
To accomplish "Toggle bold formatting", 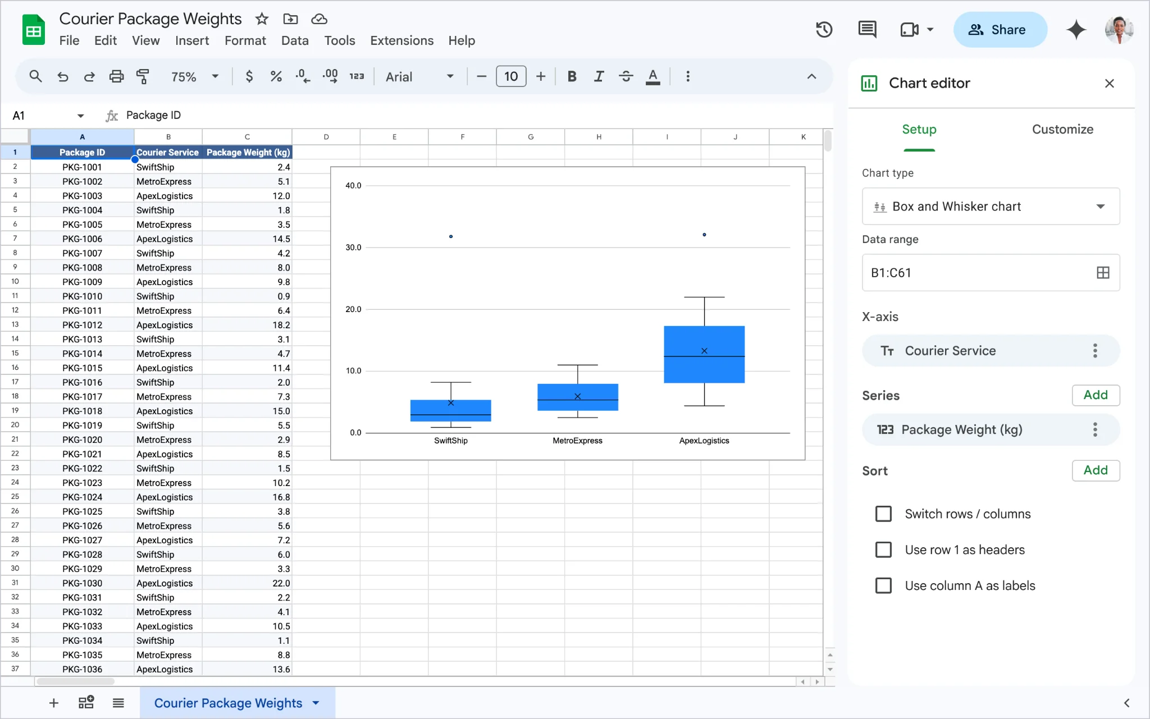I will (572, 76).
